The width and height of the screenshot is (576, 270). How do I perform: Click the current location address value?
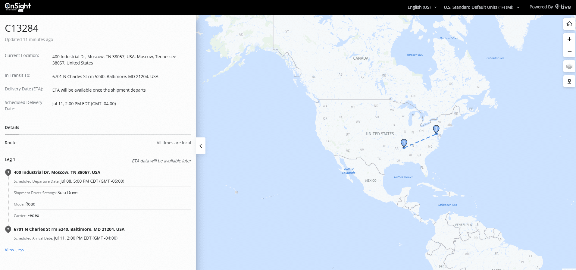click(x=114, y=60)
